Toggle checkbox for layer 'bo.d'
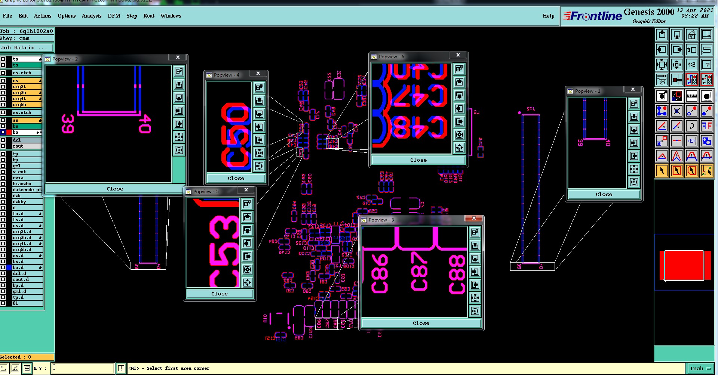Image resolution: width=718 pixels, height=375 pixels. coord(3,267)
